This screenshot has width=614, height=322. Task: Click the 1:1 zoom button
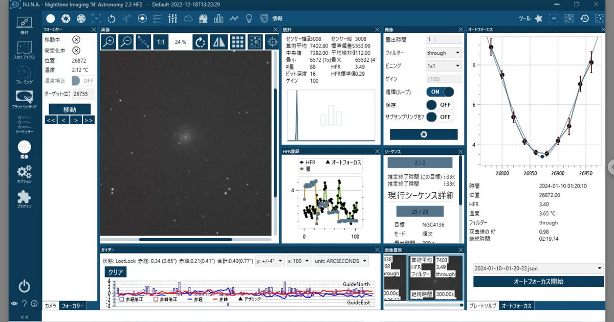(161, 42)
